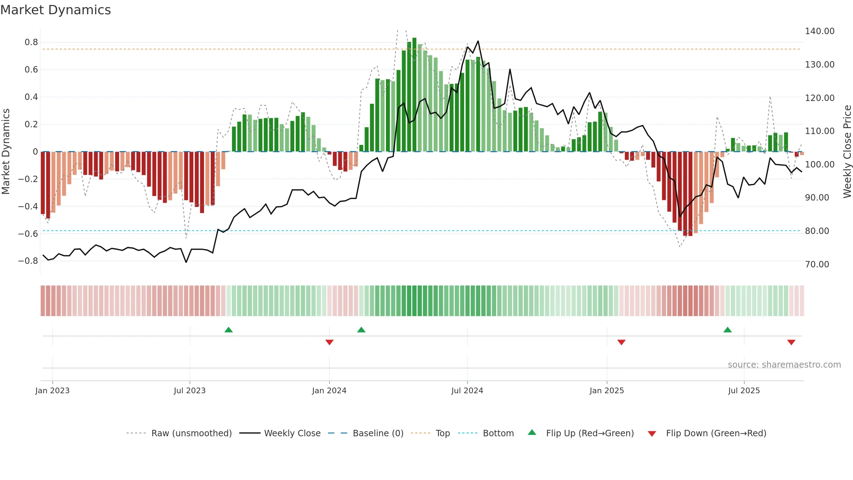Toggle the Baseline (0) legend entry
Viewport: 853px width, 480px height.
click(x=366, y=433)
